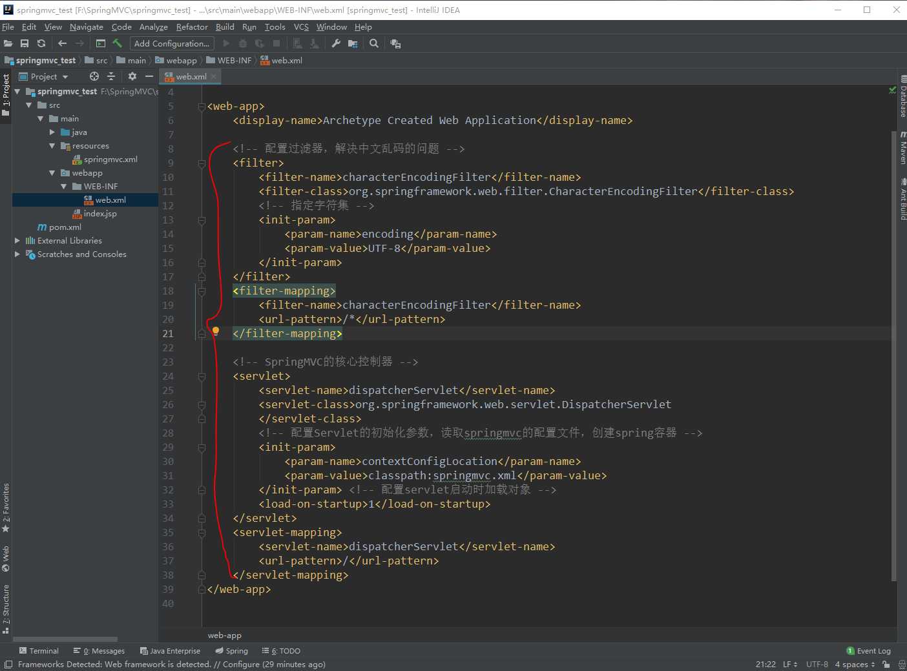The height and width of the screenshot is (671, 907).
Task: Open the 6: TODO tool window
Action: tap(281, 651)
